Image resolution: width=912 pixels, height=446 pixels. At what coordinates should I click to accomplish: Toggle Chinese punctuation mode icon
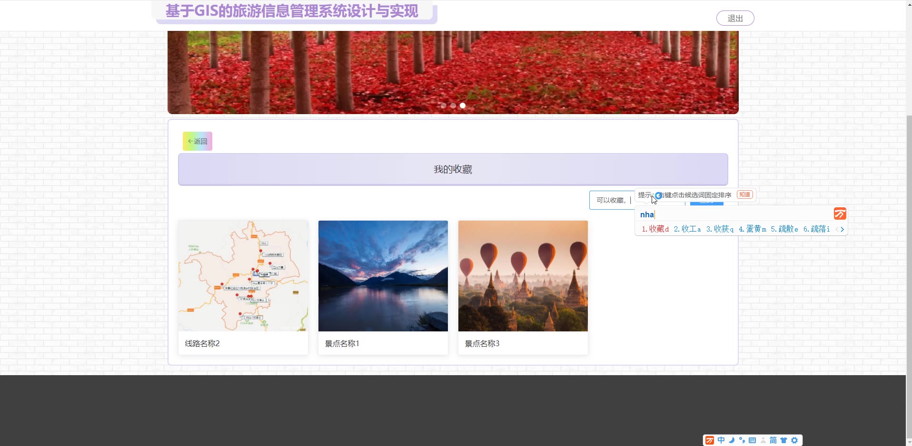(x=742, y=440)
